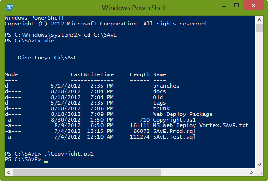Screen dimensions: 268x181
Task: Click the 'Web Deploy Package' directory name
Action: pyautogui.click(x=183, y=114)
